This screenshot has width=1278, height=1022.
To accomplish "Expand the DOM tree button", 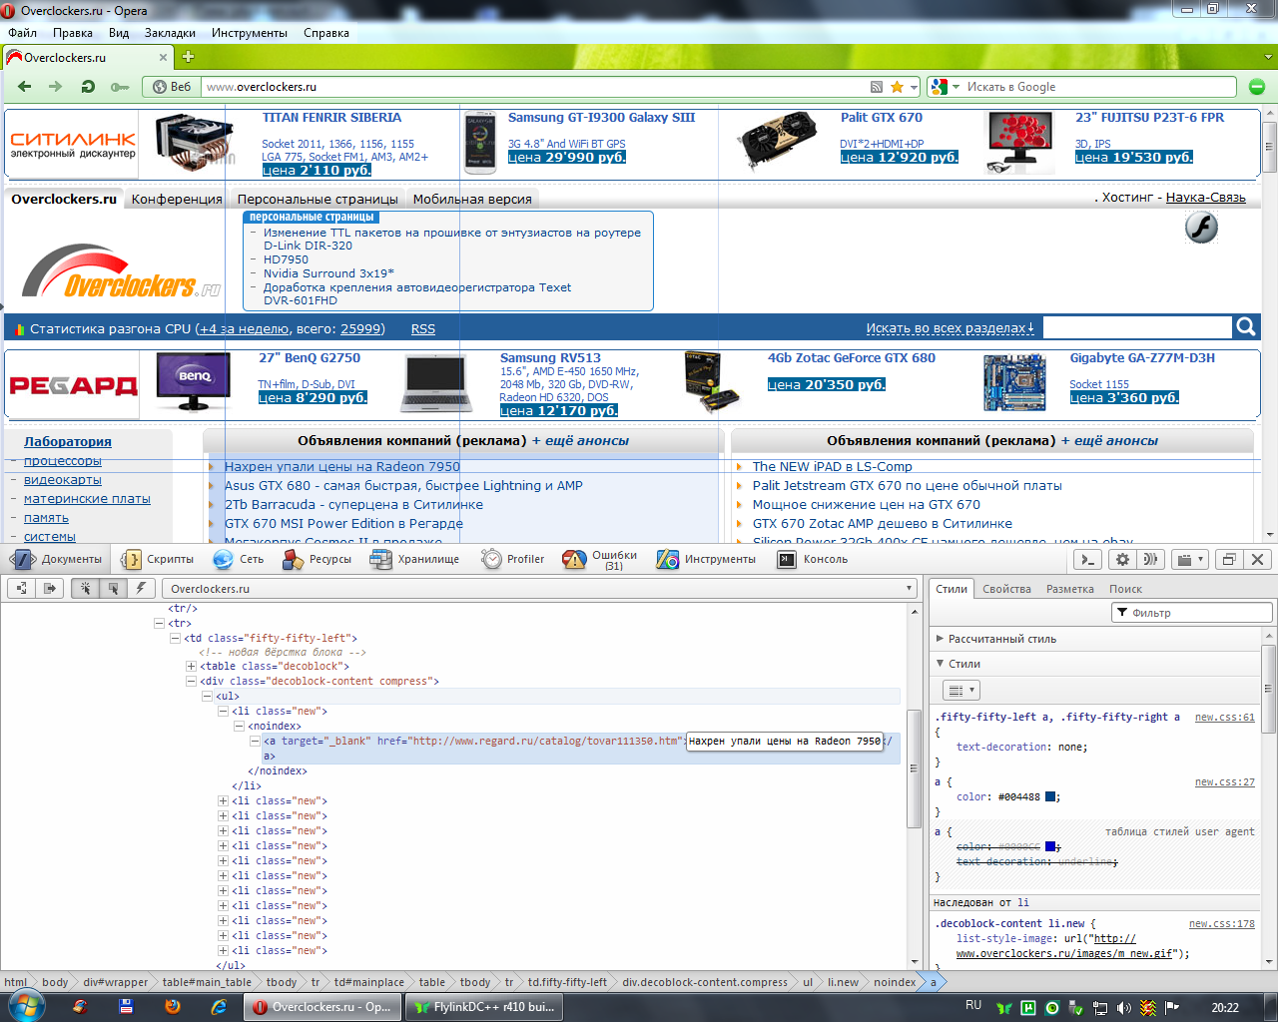I will click(x=22, y=589).
